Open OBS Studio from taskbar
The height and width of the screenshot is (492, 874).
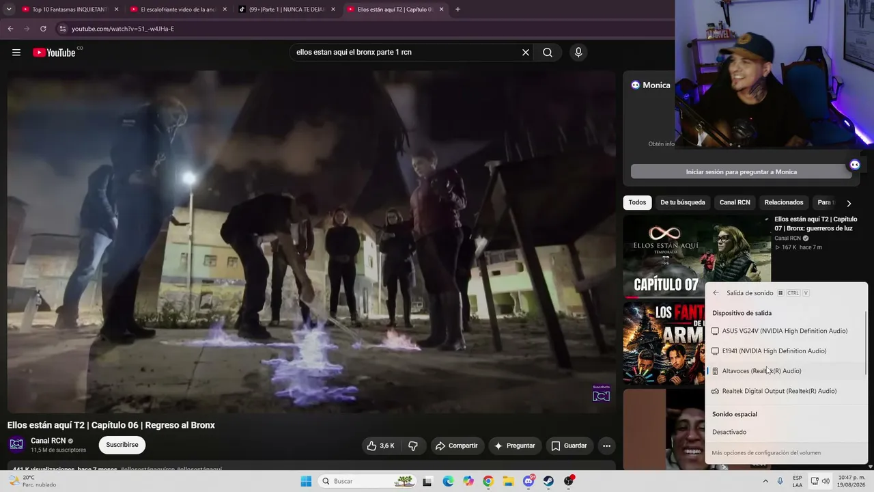click(x=569, y=481)
